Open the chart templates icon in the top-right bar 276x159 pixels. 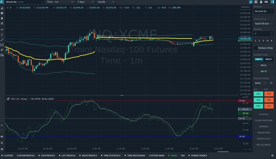[x=256, y=2]
